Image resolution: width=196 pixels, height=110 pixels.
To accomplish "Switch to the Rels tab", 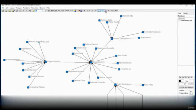I will tap(180, 13).
